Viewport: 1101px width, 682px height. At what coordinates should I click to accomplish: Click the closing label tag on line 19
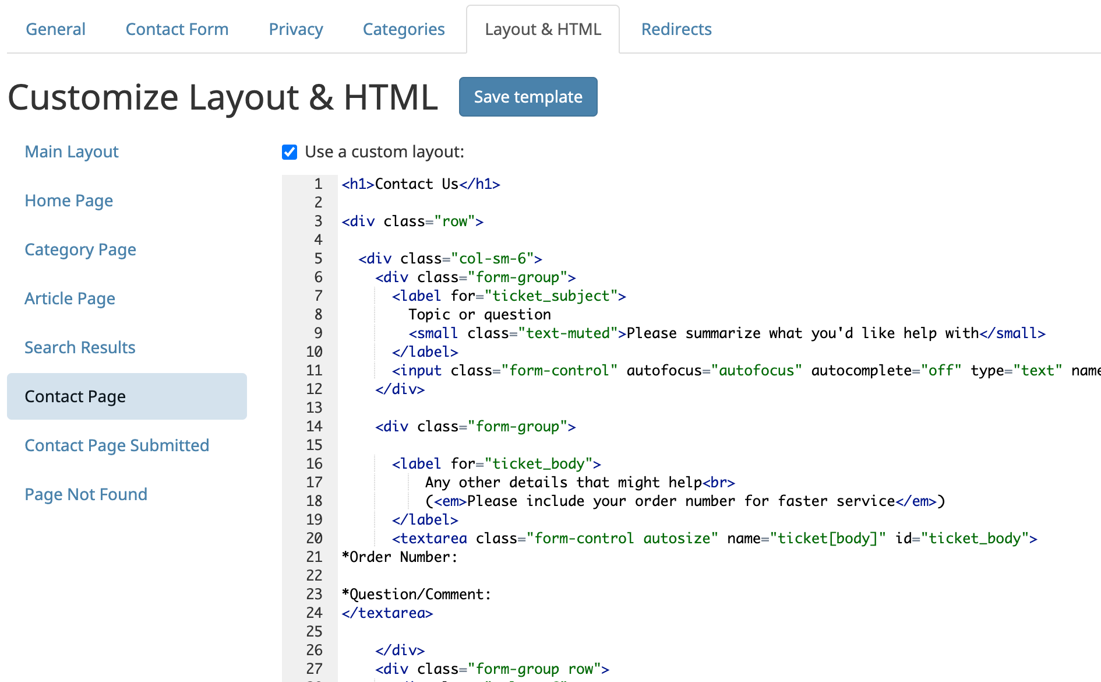(x=425, y=520)
